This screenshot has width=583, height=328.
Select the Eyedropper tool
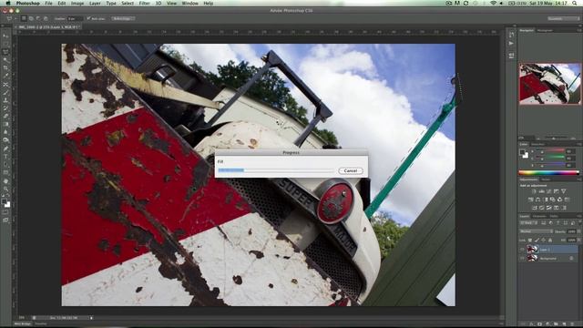[5, 77]
